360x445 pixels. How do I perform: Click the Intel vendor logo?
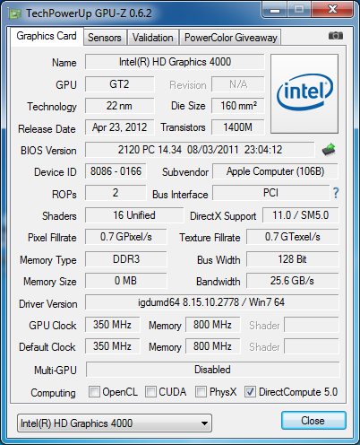(304, 93)
